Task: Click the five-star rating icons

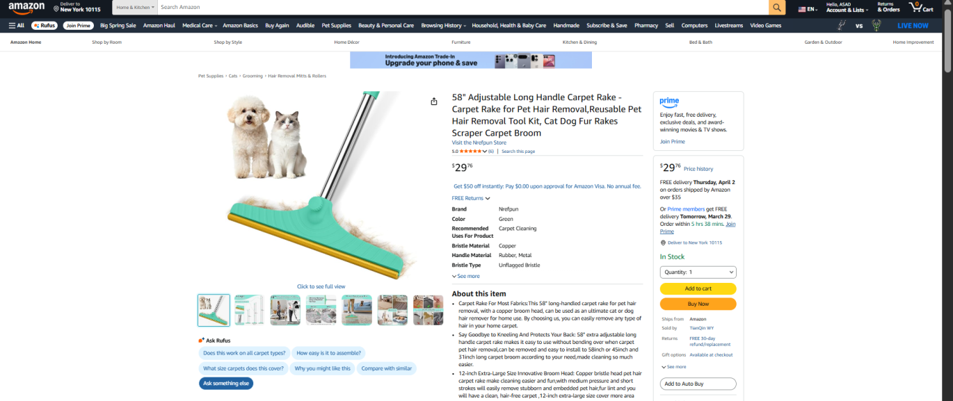Action: pyautogui.click(x=471, y=151)
